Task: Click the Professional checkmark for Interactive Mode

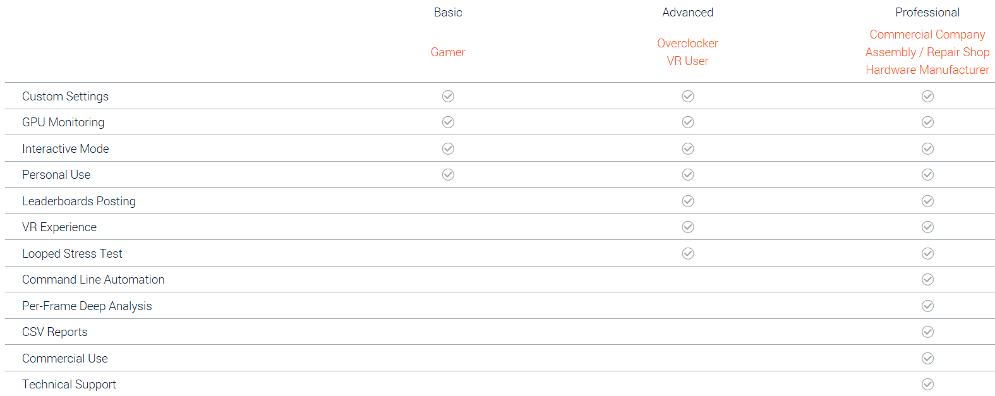Action: tap(927, 148)
